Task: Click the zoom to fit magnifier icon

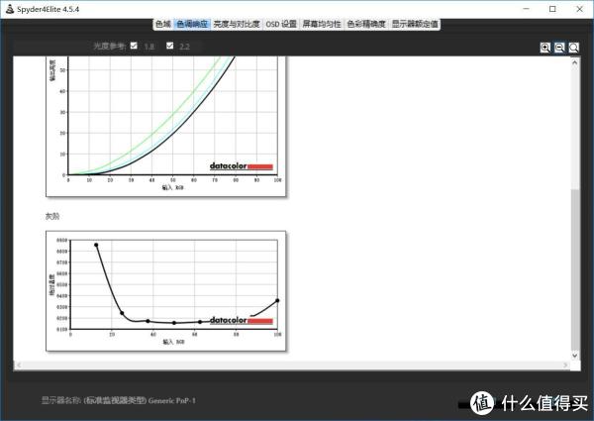Action: pyautogui.click(x=573, y=48)
